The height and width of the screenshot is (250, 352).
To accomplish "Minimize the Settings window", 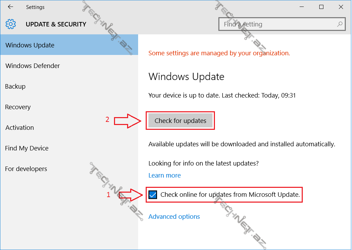I will (x=302, y=7).
